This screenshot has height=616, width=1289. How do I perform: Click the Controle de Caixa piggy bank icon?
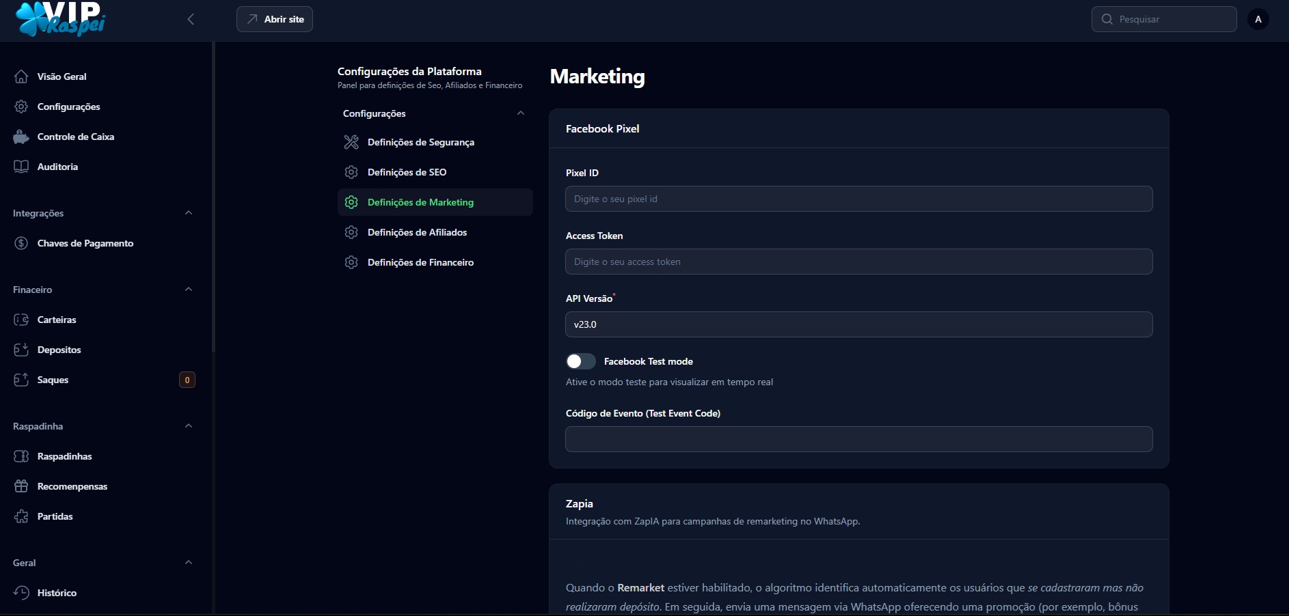[x=21, y=137]
